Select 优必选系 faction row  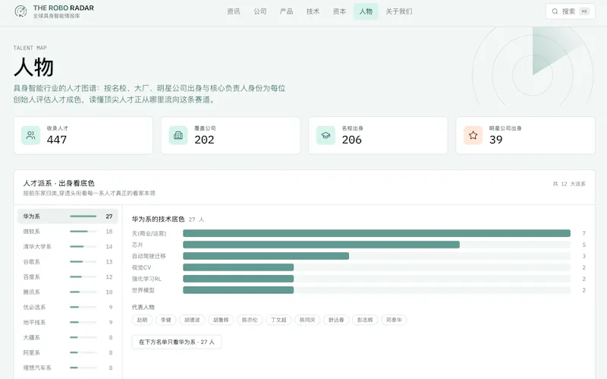pos(68,307)
